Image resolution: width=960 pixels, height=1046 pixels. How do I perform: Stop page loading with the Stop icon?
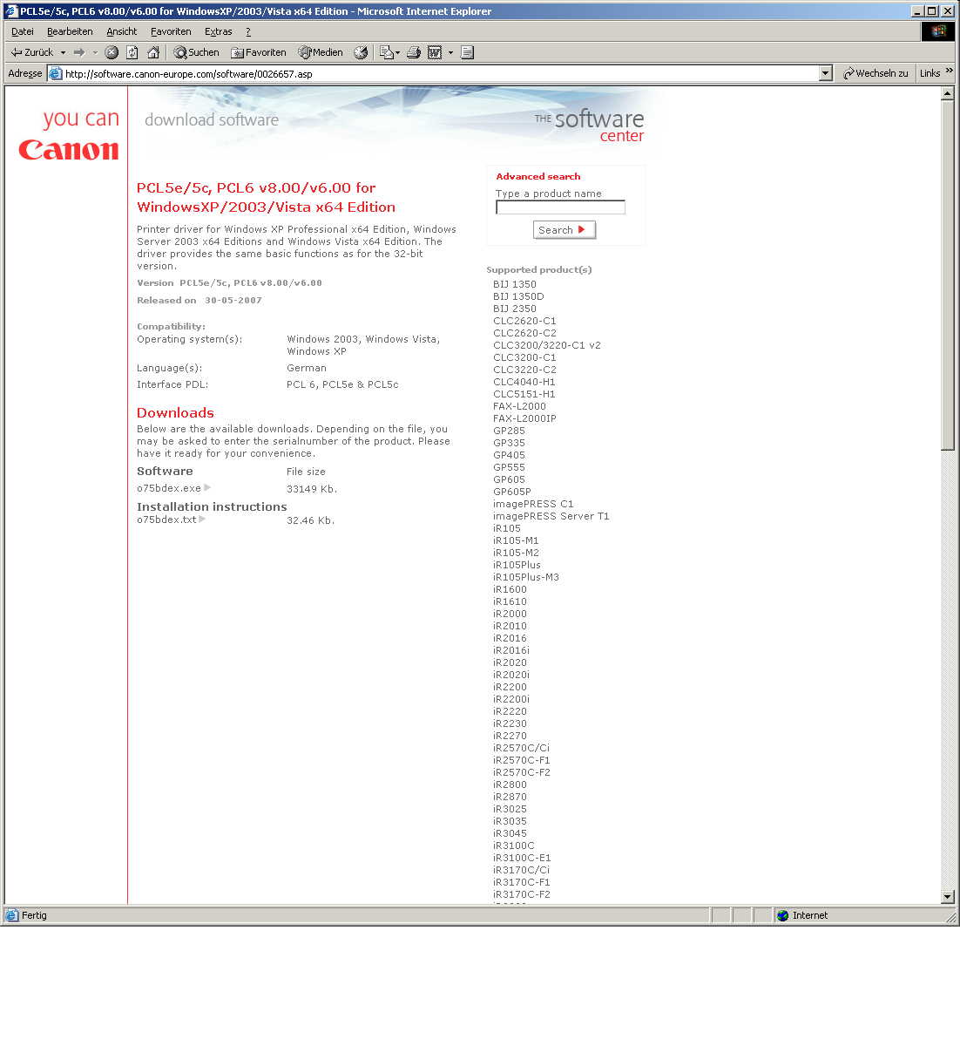[x=112, y=52]
